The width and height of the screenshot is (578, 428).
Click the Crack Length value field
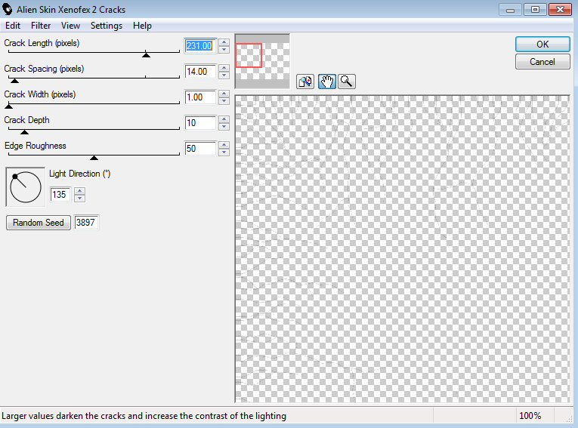[x=199, y=46]
